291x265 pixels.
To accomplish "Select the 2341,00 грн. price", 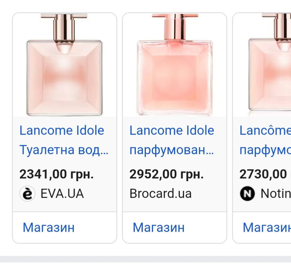I will tap(56, 174).
